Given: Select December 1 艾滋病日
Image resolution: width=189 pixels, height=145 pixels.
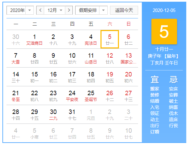Looking at the screenshot, I should (35, 39).
